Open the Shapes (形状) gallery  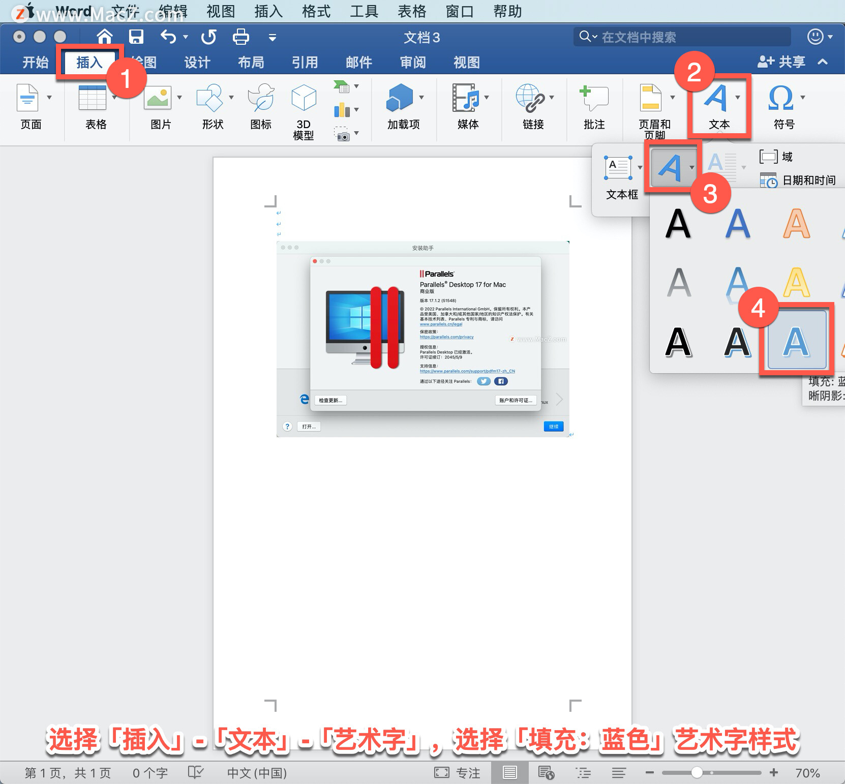tap(213, 107)
